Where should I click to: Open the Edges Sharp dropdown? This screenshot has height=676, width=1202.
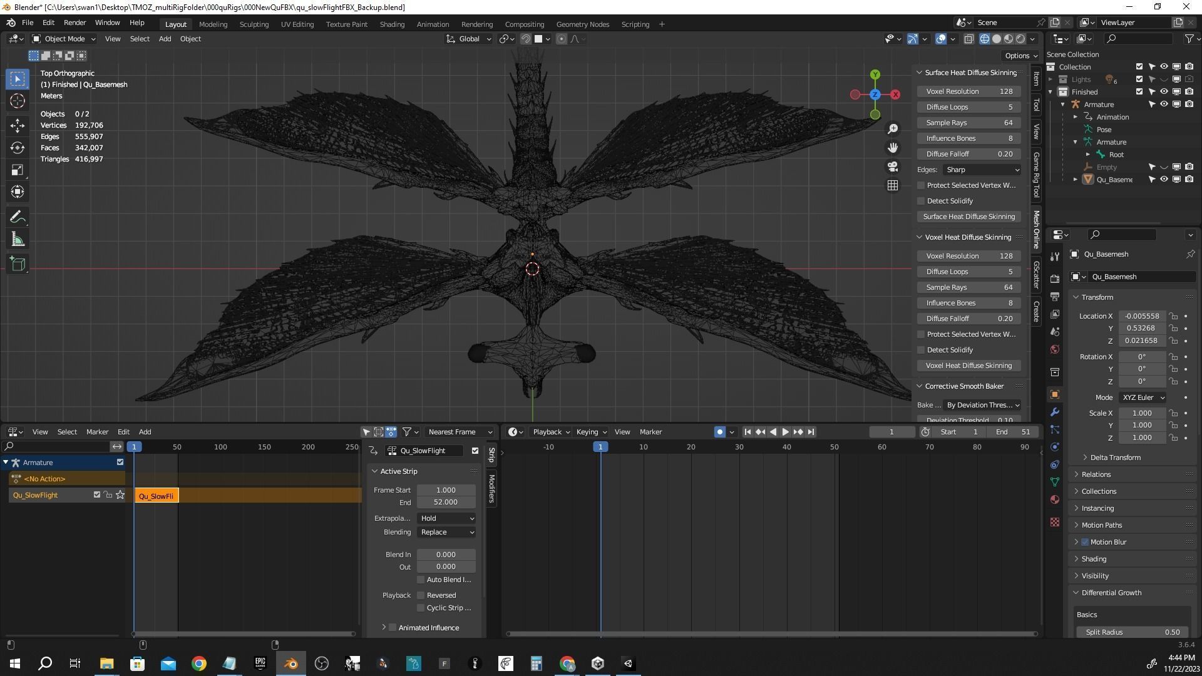pos(982,170)
